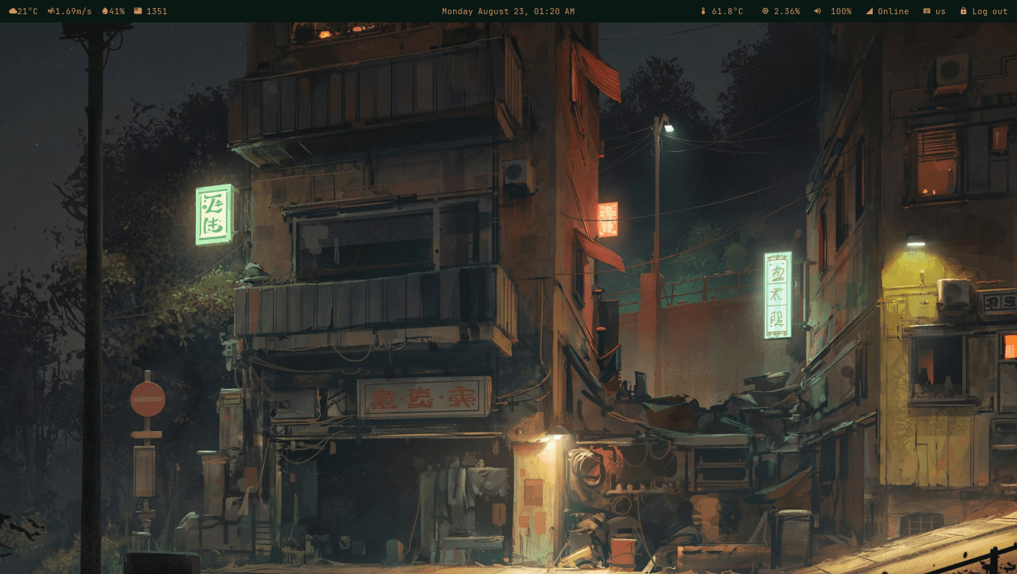Expand weather details from the 21°C module

[x=22, y=11]
